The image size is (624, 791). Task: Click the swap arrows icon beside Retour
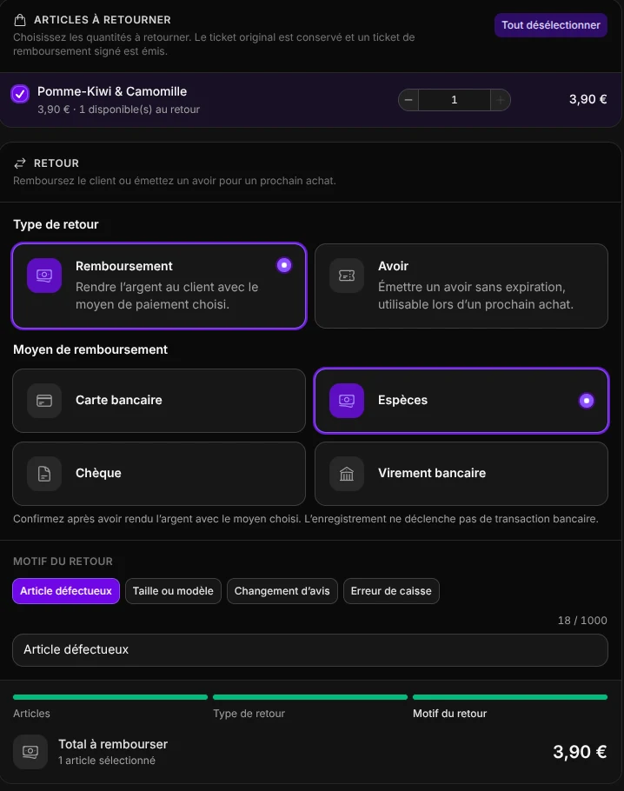tap(20, 163)
